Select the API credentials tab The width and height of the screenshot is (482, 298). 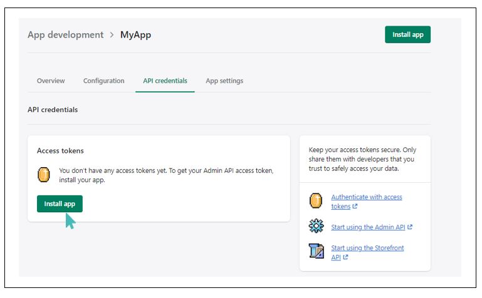pos(165,81)
